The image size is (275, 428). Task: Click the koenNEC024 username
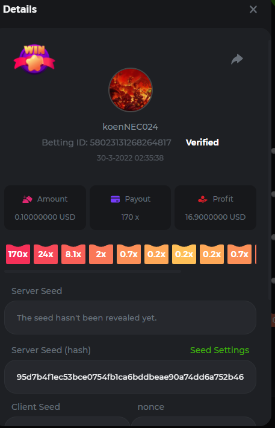tap(131, 127)
